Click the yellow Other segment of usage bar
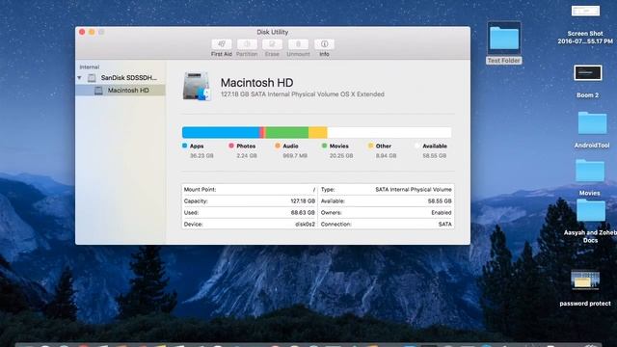Image resolution: width=617 pixels, height=347 pixels. click(x=317, y=133)
